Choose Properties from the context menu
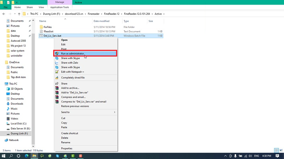284x159 pixels. (x=67, y=148)
